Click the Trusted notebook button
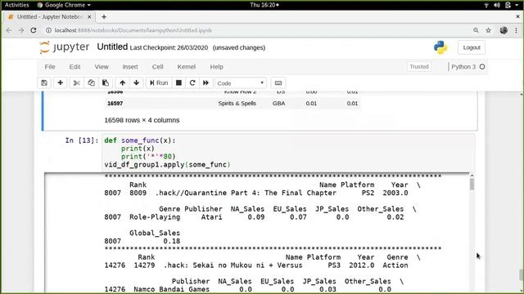This screenshot has width=524, height=294. point(419,67)
